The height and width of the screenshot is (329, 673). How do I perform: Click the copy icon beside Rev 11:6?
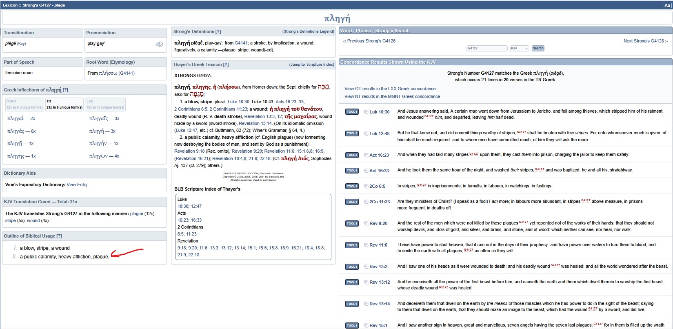click(x=366, y=245)
